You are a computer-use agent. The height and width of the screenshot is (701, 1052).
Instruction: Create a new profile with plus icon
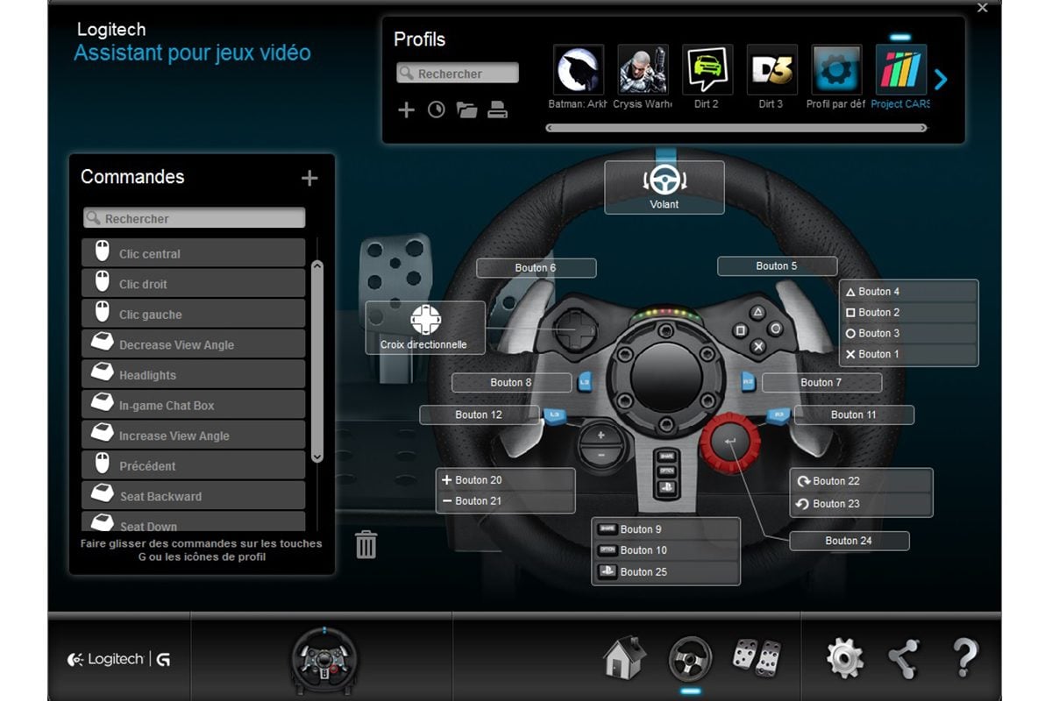406,110
